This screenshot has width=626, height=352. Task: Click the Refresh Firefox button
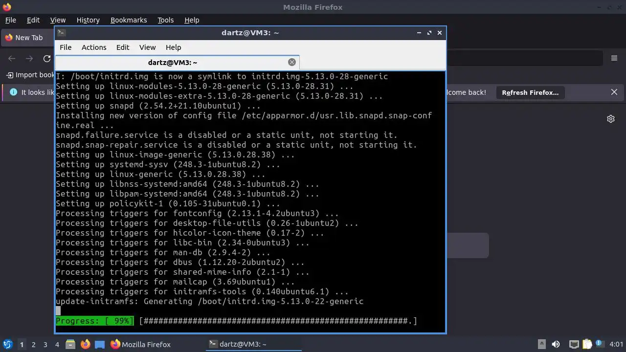click(x=530, y=92)
